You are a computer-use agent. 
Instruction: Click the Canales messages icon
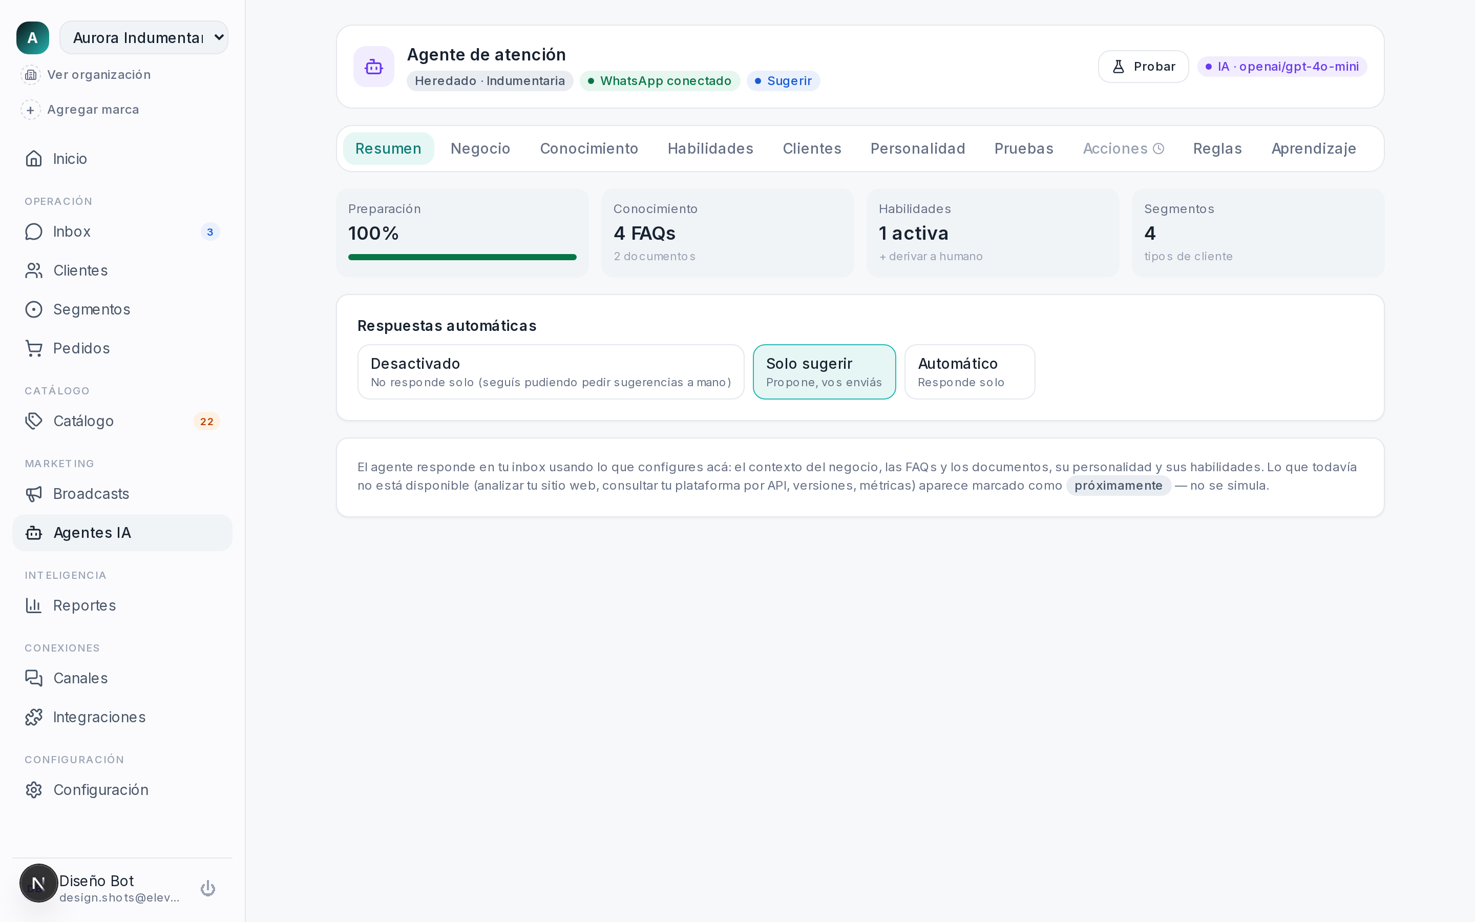click(x=34, y=678)
